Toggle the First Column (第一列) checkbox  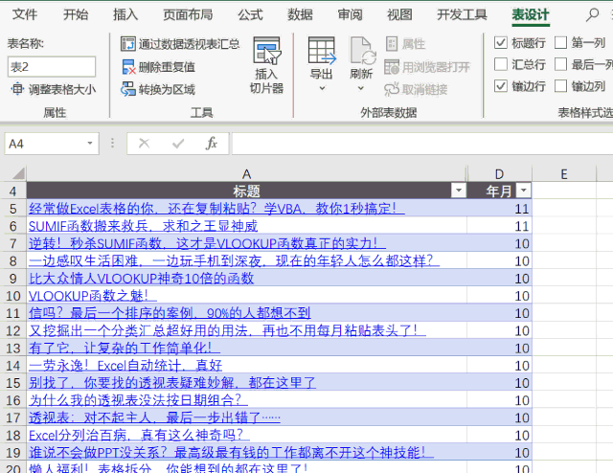560,42
